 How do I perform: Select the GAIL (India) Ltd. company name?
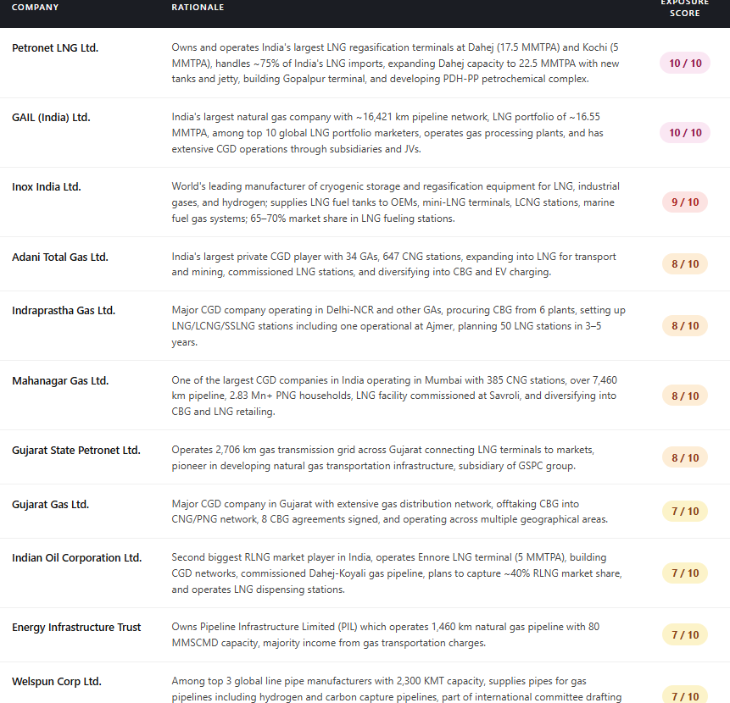(x=51, y=117)
